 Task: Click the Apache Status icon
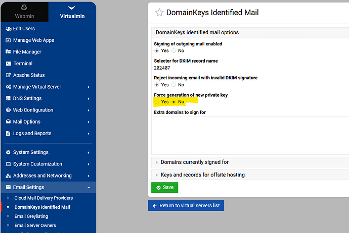[8, 75]
